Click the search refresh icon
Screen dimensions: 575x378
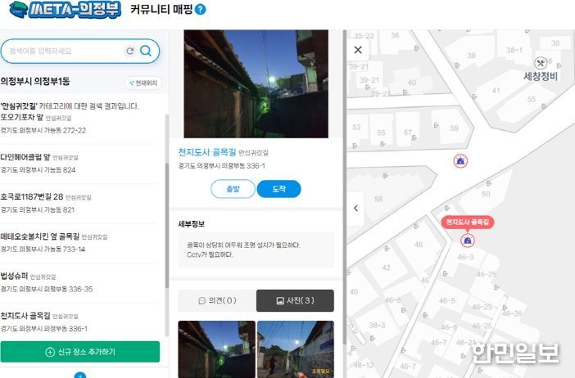click(x=129, y=51)
